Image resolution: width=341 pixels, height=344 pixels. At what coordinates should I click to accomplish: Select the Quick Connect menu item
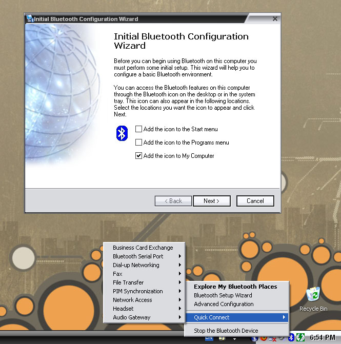point(237,317)
